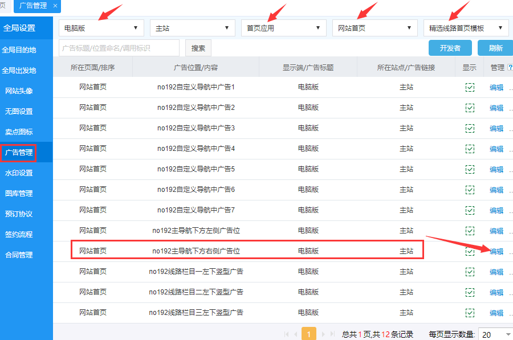
Task: Go to the first page using pagination
Action: pos(287,334)
